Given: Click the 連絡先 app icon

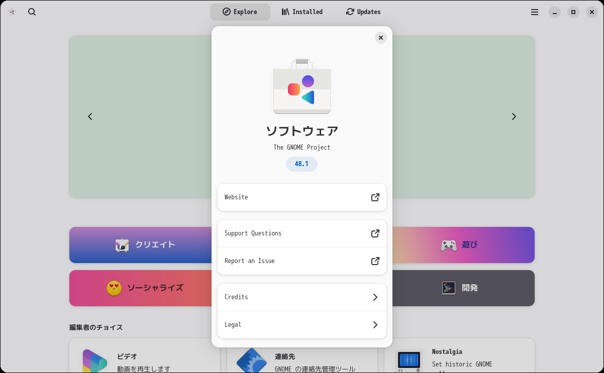Looking at the screenshot, I should point(251,361).
